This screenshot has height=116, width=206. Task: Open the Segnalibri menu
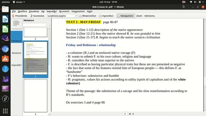[x=51, y=11]
